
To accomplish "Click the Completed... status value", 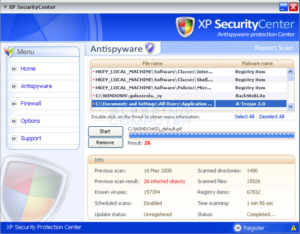I will pyautogui.click(x=261, y=215).
